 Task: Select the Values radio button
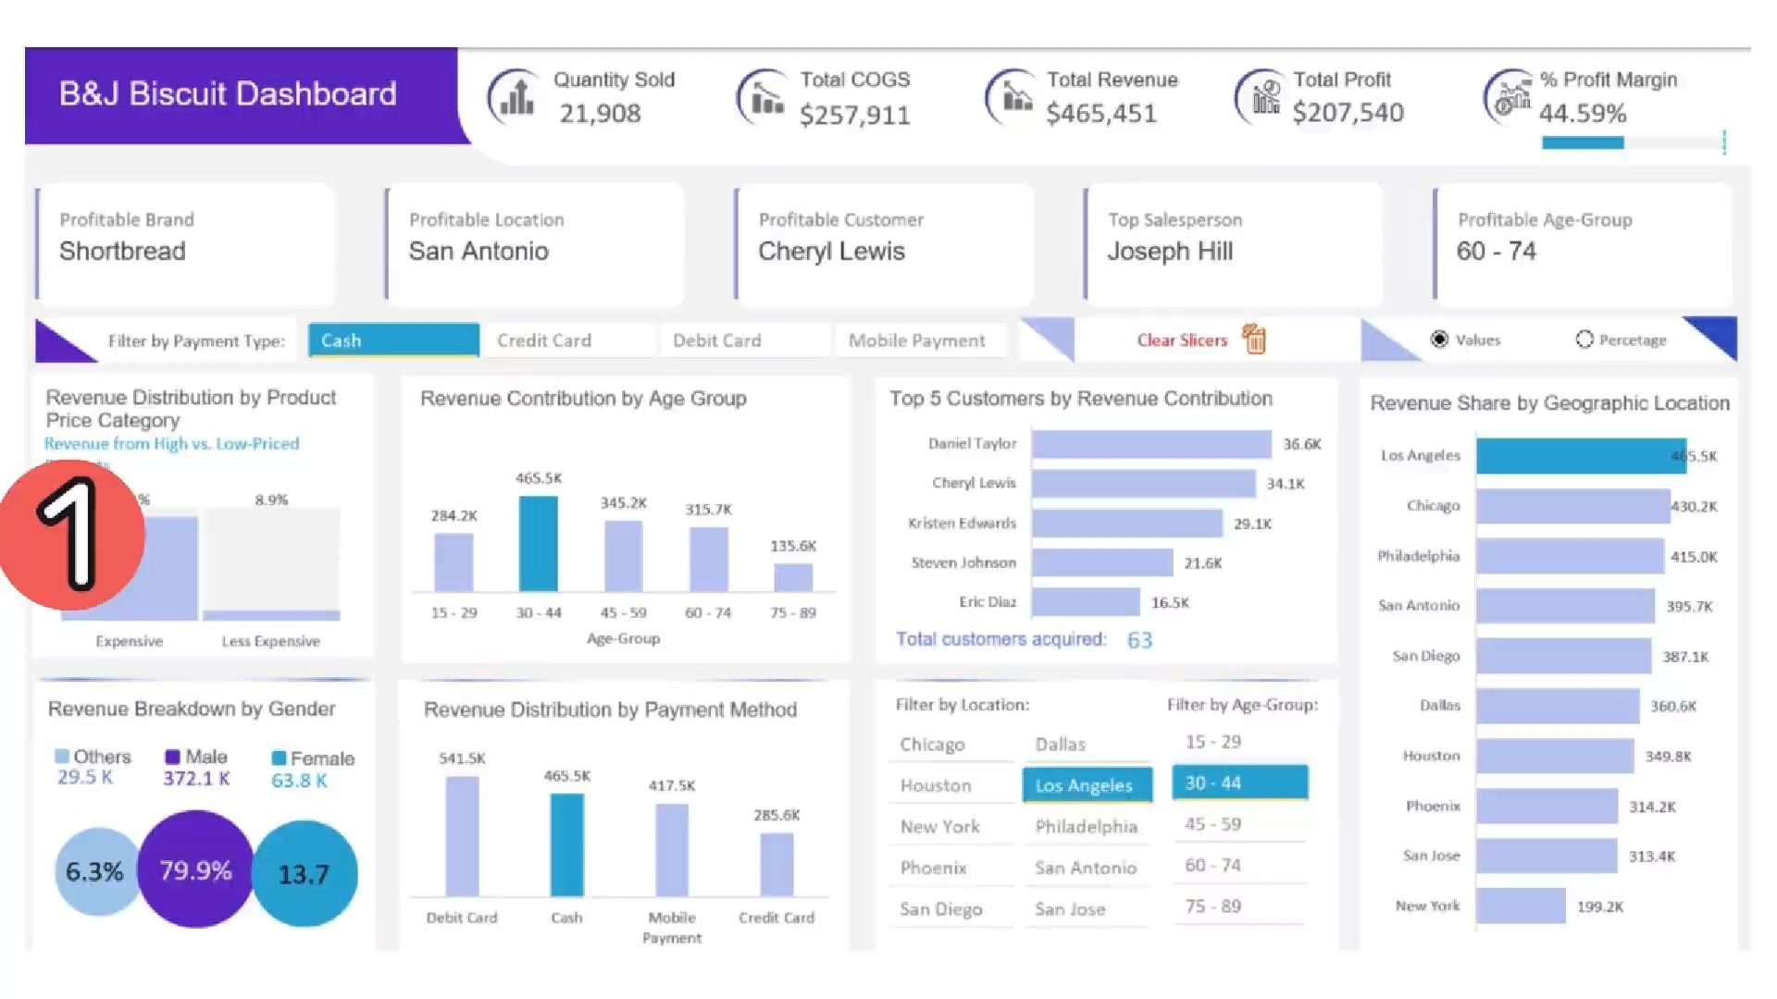point(1439,339)
